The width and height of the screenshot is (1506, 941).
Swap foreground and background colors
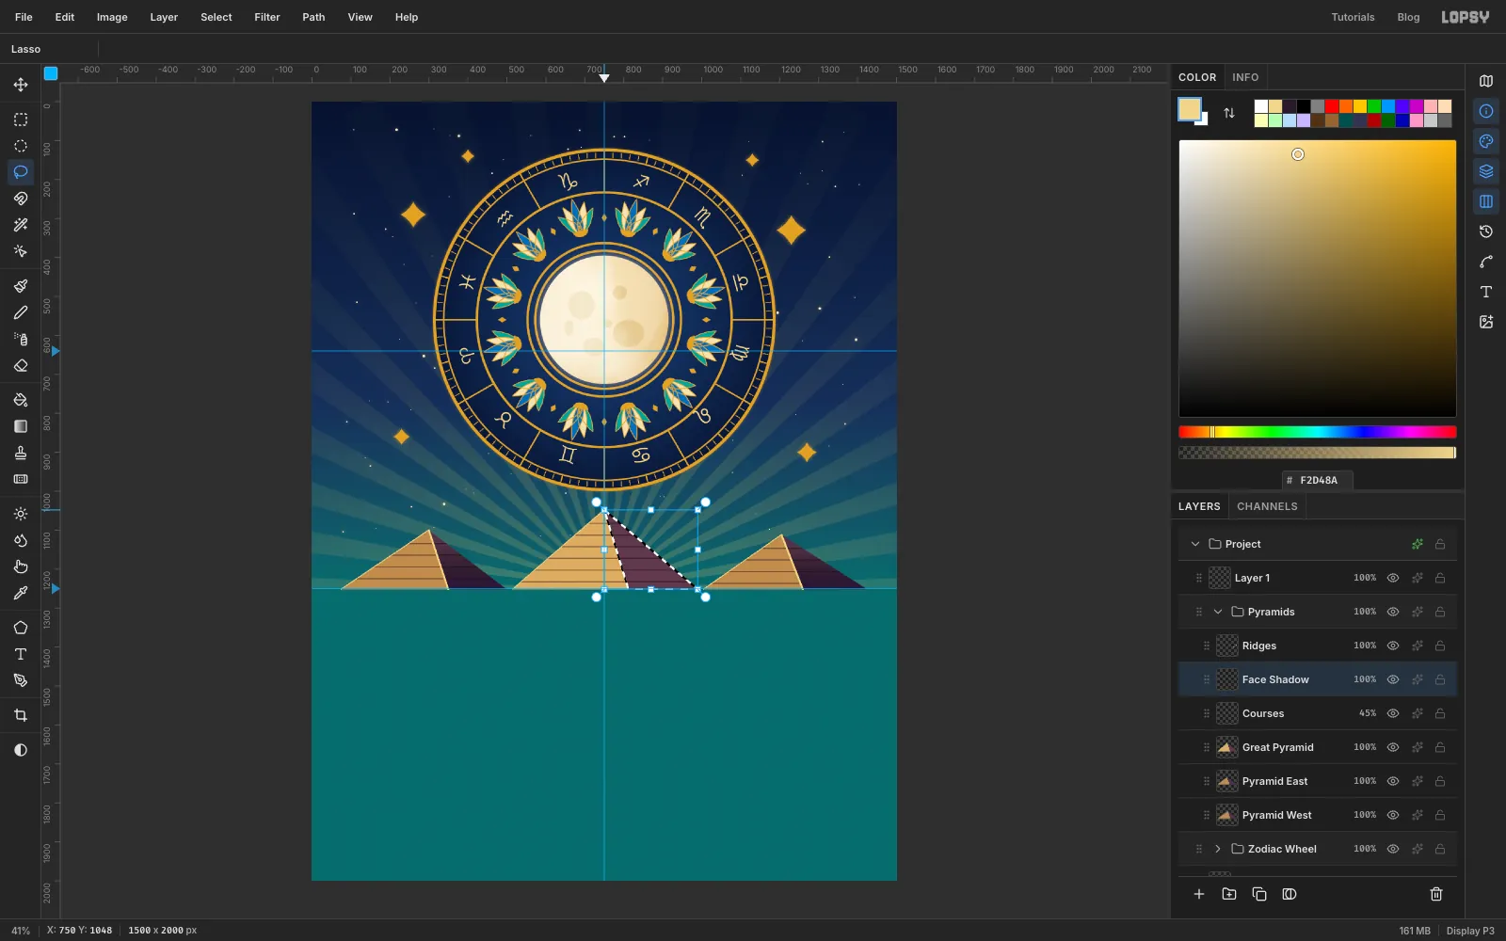[x=1229, y=113]
